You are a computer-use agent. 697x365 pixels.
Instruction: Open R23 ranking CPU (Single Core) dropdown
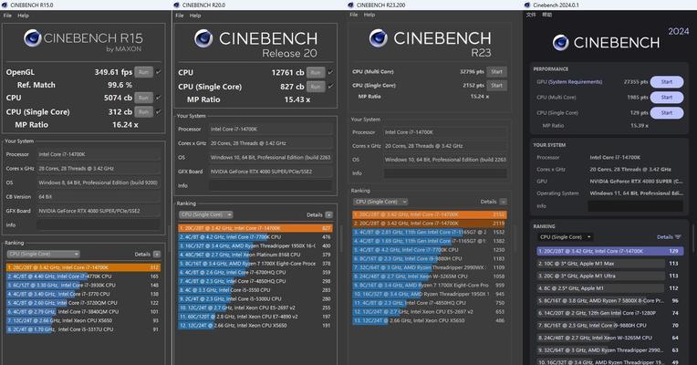(380, 202)
